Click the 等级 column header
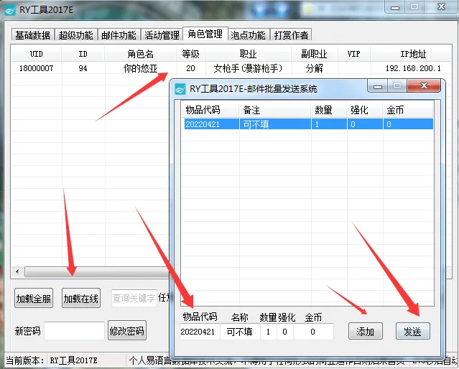The width and height of the screenshot is (459, 369). click(190, 54)
